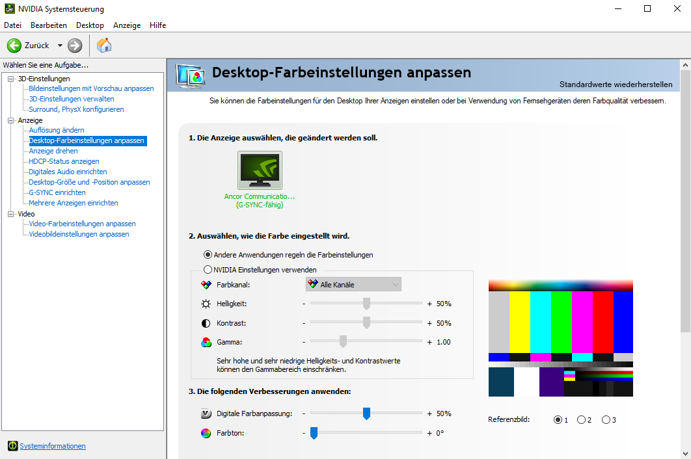Open Bildeinstellungen mit Vorschau anpassen
691x459 pixels.
tap(91, 88)
